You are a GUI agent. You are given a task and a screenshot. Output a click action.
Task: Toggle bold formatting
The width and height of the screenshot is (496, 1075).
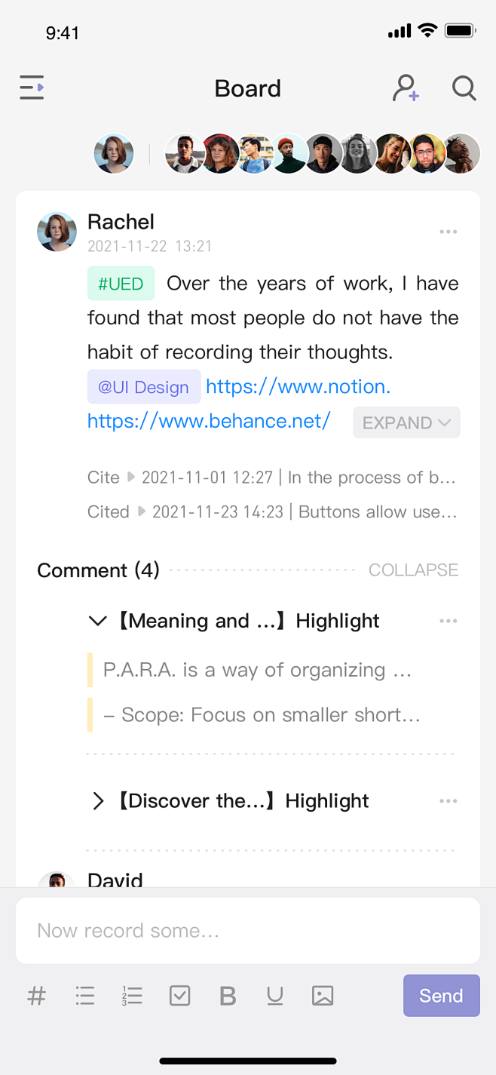[x=228, y=996]
